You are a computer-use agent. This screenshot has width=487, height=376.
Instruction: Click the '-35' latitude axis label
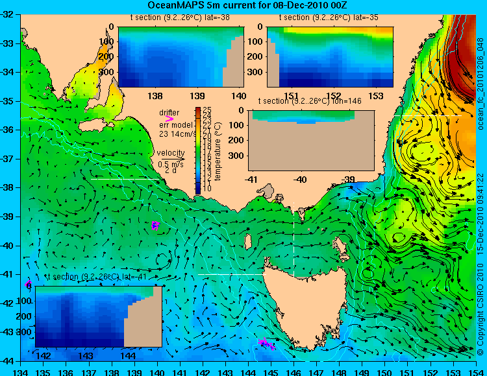click(x=7, y=101)
